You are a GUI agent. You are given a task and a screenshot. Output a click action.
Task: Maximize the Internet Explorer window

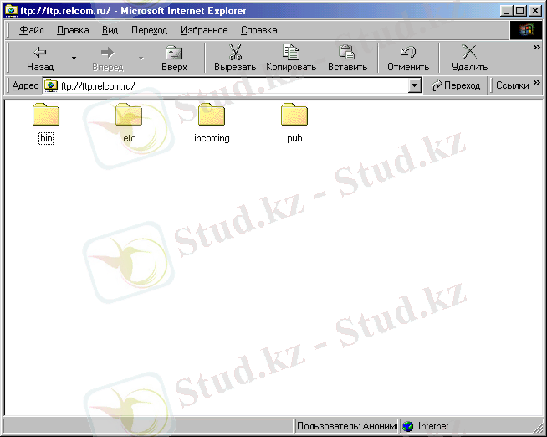(x=519, y=11)
